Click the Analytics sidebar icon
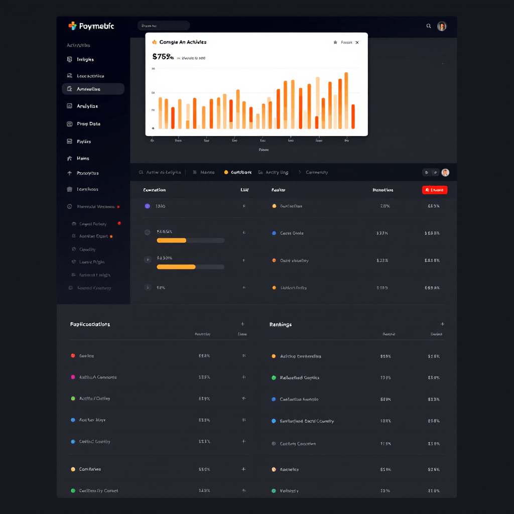Screen dimensions: 514x514 point(70,106)
